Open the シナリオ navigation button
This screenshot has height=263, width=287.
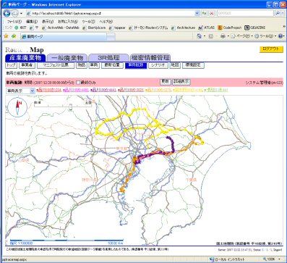(158, 65)
